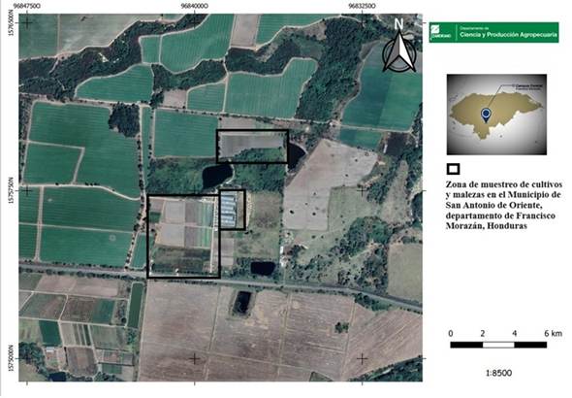Viewport: 572px width, 398px height.
Task: Click the "0" label on the scale bar
Action: pos(451,333)
